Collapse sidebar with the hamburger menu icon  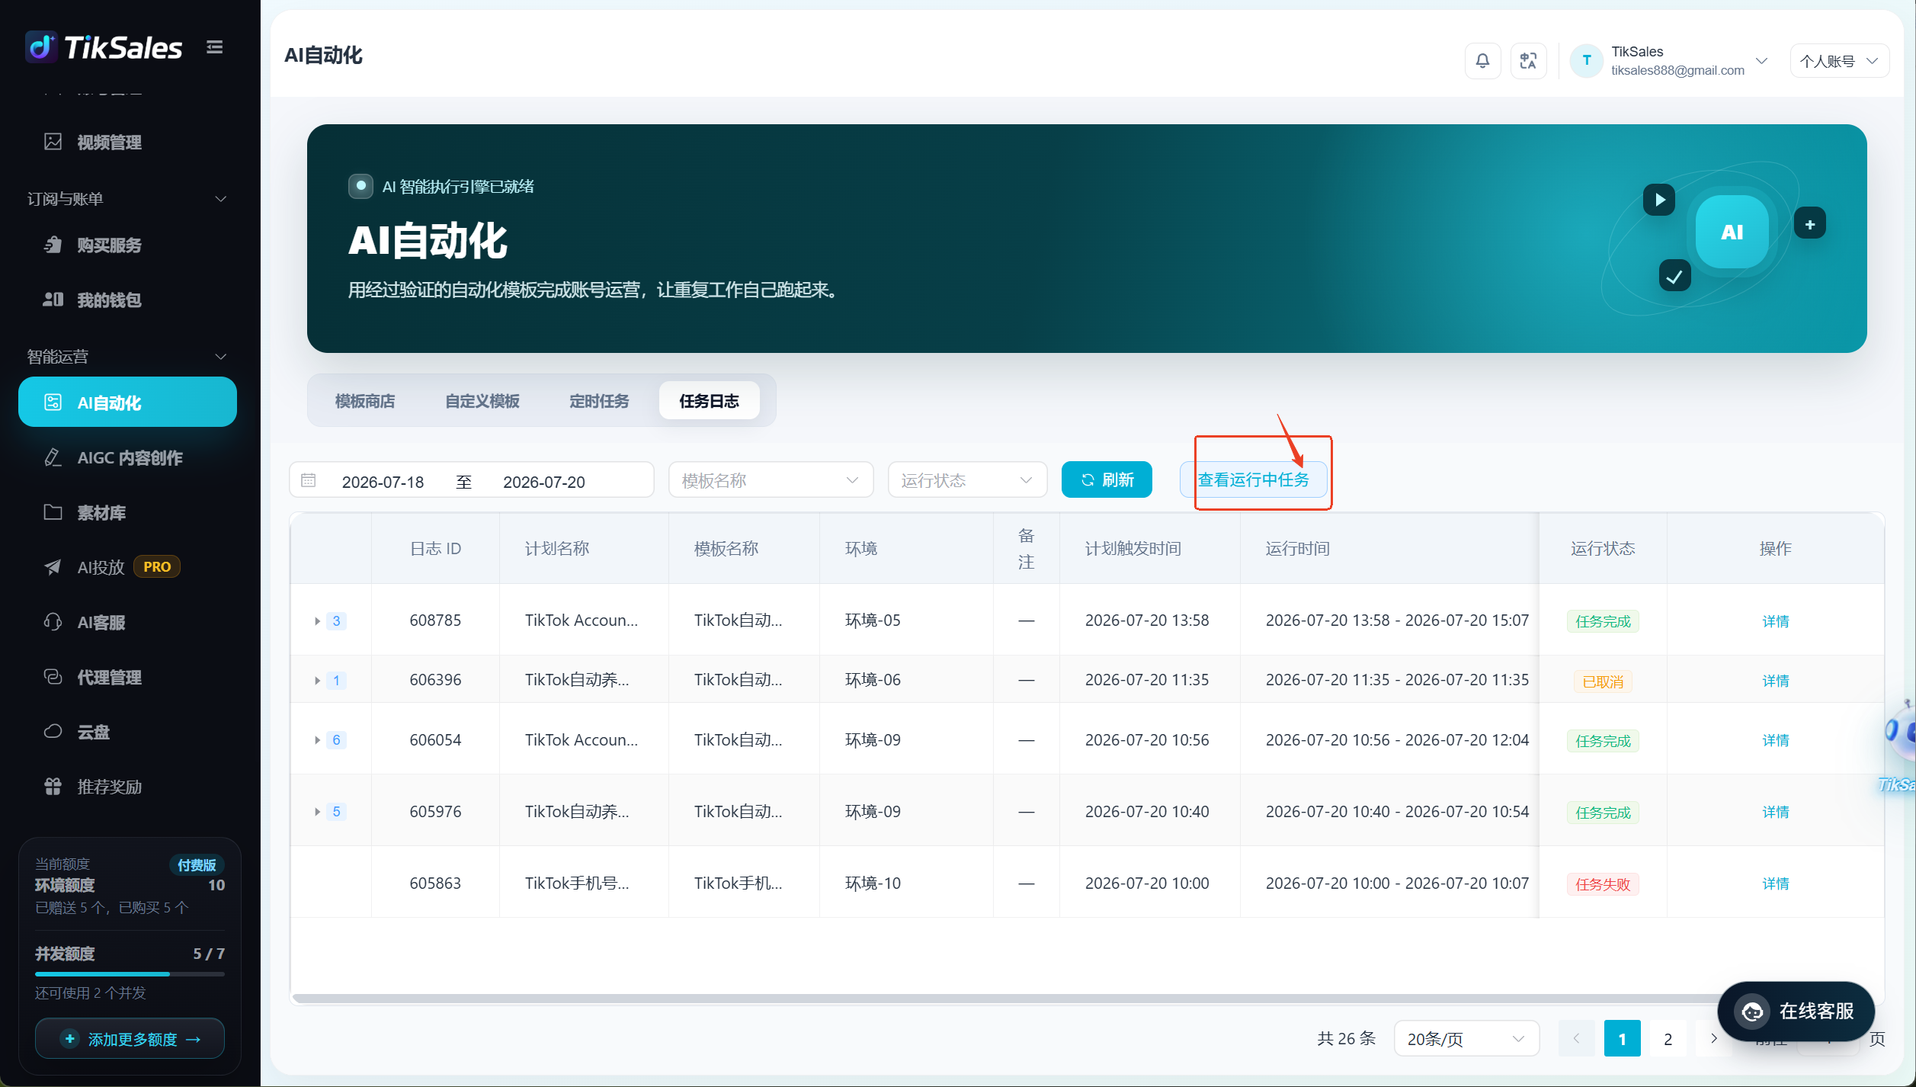tap(215, 47)
